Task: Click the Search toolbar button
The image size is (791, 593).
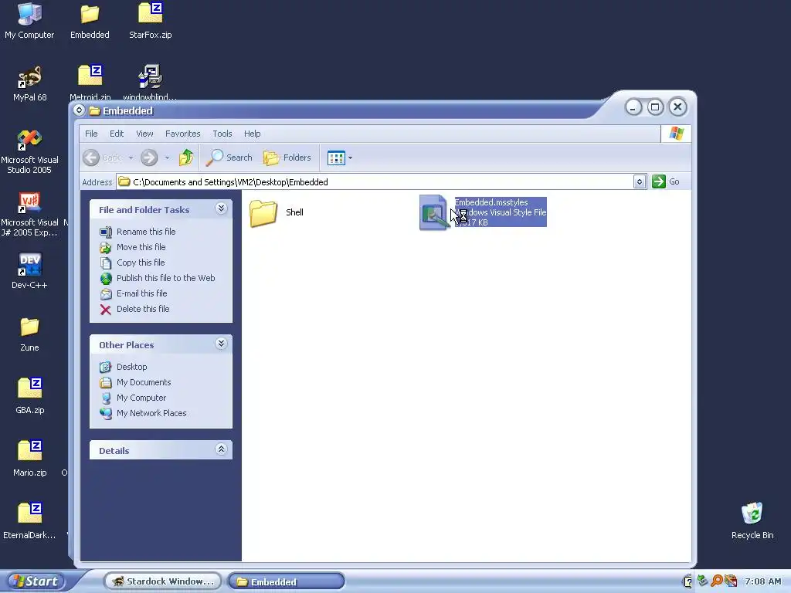Action: pyautogui.click(x=229, y=158)
